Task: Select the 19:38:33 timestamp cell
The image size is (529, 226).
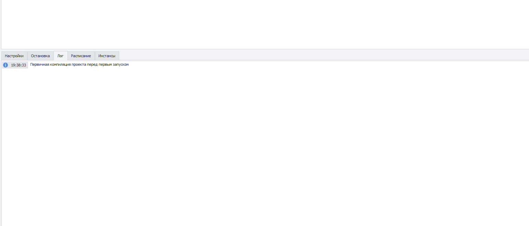Action: click(19, 65)
